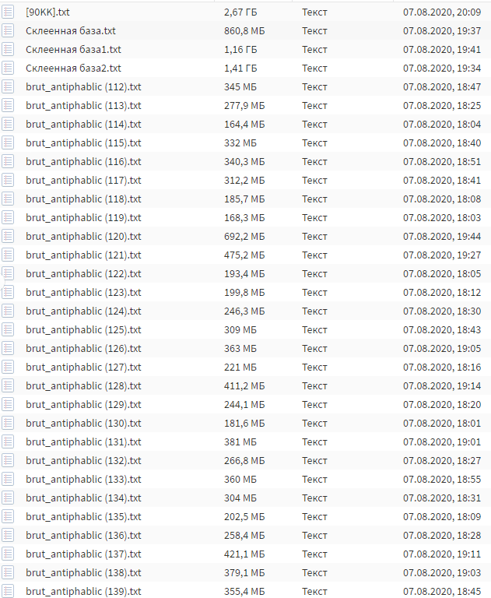
Task: Click the date 07.08.2020, 18:01
Action: (x=442, y=423)
